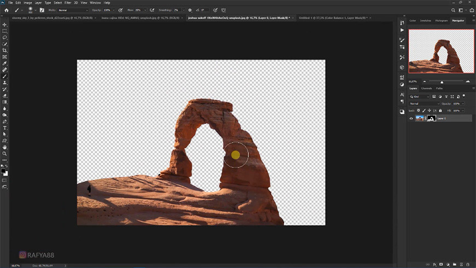Open the 3D panel cube icon
The image size is (476, 268).
click(x=402, y=67)
